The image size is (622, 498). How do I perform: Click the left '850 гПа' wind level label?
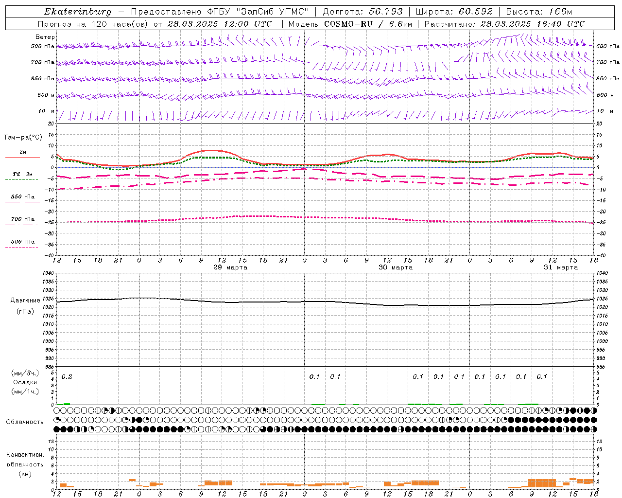click(43, 78)
